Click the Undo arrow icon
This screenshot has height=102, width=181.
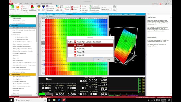click(x=65, y=9)
